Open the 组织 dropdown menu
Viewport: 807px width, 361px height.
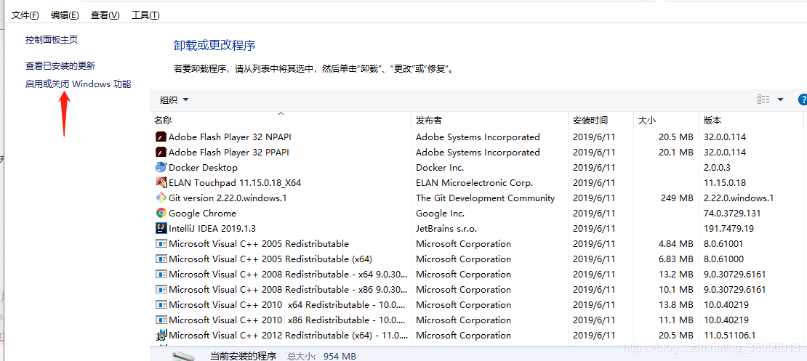pyautogui.click(x=174, y=100)
